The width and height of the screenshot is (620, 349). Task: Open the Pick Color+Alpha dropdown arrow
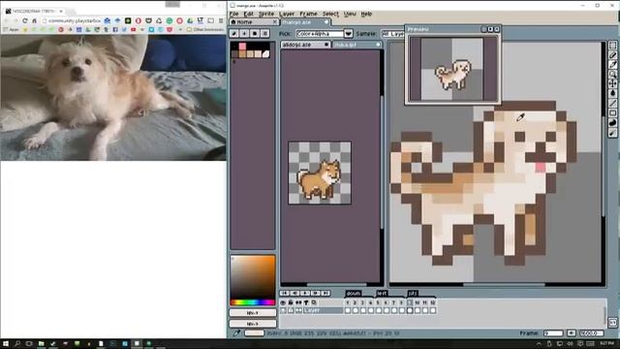coord(348,34)
